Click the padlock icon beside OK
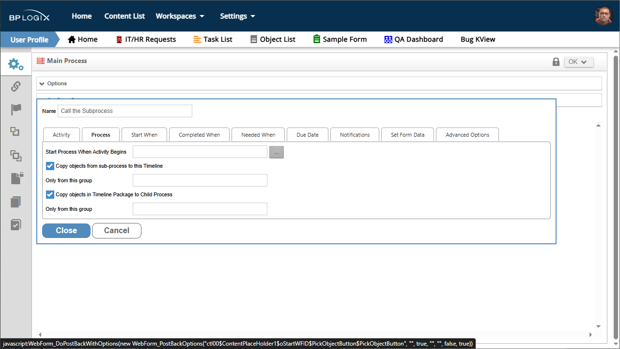Image resolution: width=620 pixels, height=349 pixels. pyautogui.click(x=556, y=62)
